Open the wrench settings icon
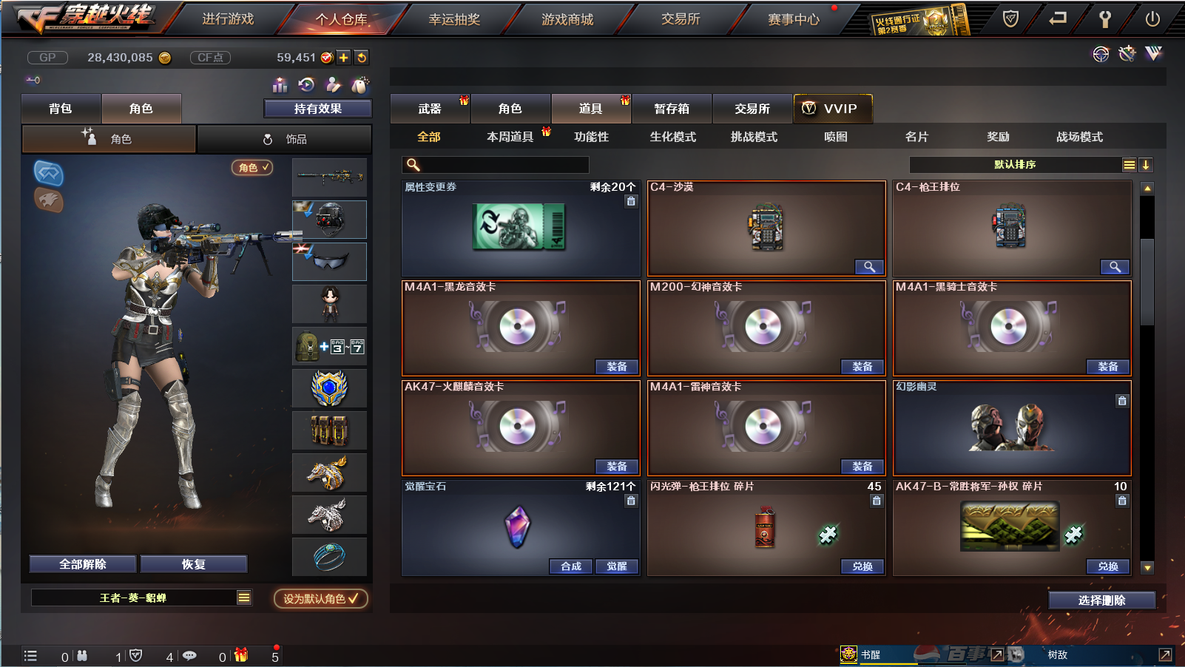Image resolution: width=1185 pixels, height=667 pixels. (1105, 19)
